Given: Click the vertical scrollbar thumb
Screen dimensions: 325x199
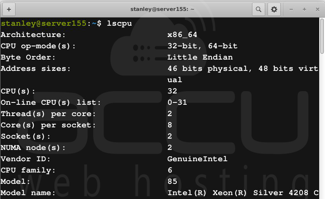Looking at the screenshot, I should (x=322, y=36).
